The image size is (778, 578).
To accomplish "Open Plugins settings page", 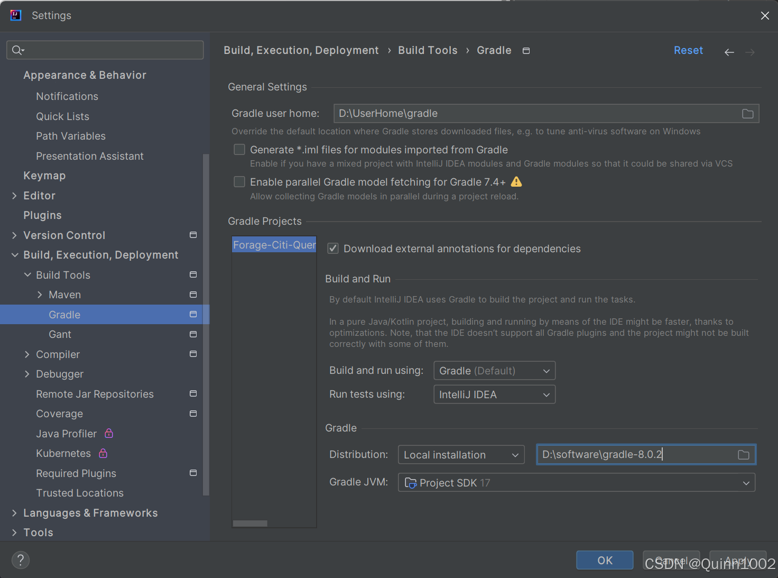I will tap(42, 215).
